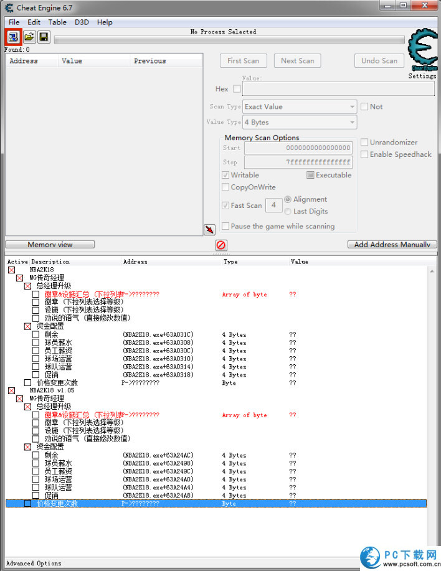Open the Table menu

[57, 22]
